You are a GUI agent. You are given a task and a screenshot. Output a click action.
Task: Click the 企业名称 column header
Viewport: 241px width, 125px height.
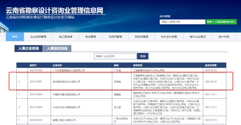pyautogui.click(x=57, y=65)
